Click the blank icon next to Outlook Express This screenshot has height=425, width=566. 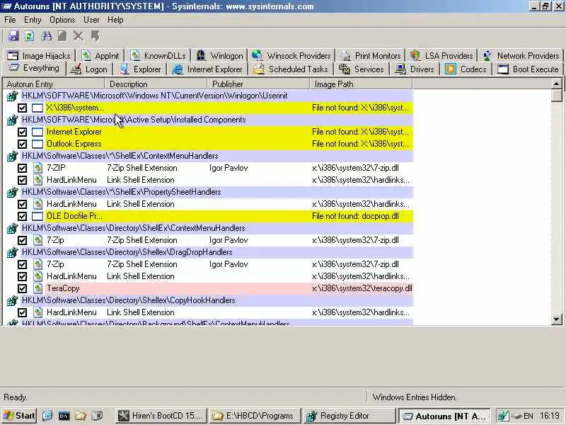click(x=37, y=144)
